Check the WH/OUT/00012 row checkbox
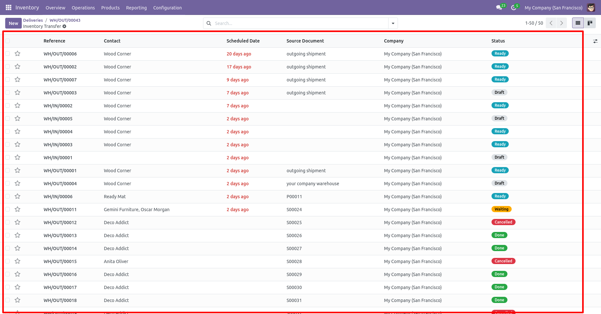Viewport: 601px width, 314px height. click(7, 222)
